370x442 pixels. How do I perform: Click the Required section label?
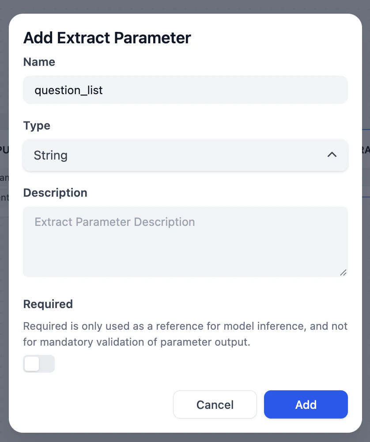[48, 304]
